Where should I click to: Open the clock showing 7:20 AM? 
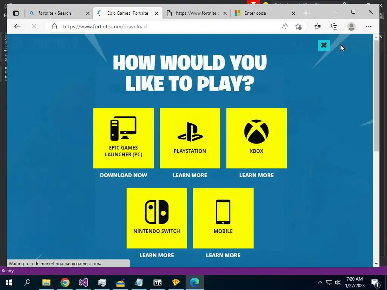(354, 282)
